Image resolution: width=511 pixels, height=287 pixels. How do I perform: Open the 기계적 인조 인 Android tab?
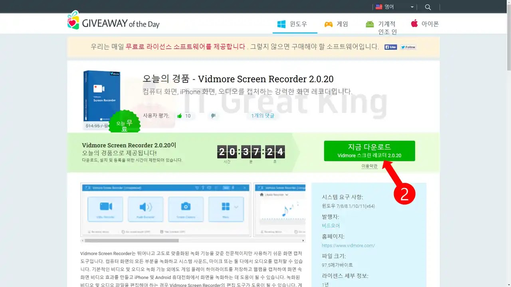[381, 28]
